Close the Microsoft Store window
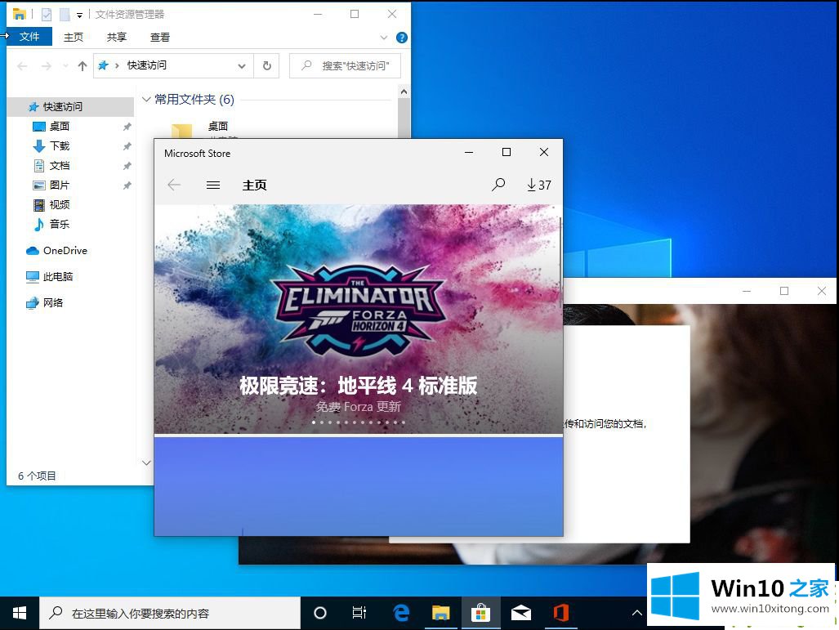This screenshot has width=839, height=630. tap(543, 153)
